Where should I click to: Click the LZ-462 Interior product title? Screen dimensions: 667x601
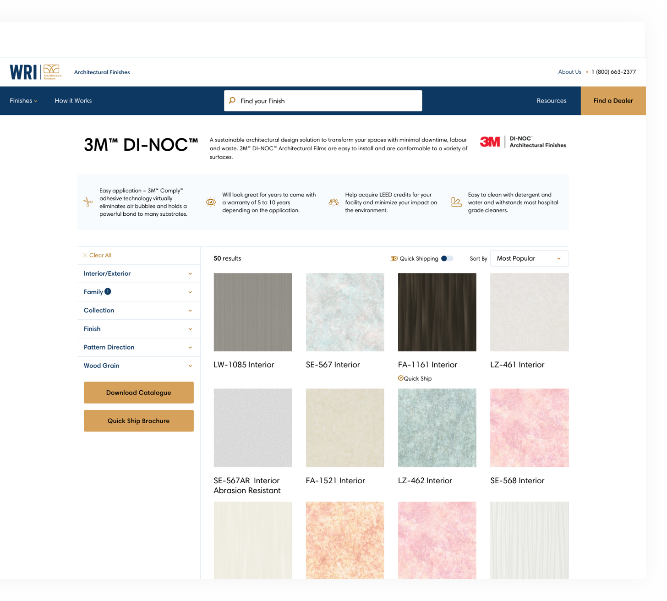(425, 481)
